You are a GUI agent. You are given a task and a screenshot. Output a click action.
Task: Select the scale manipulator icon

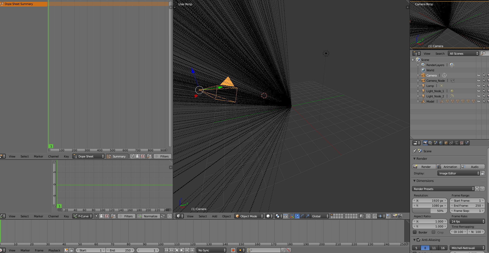point(307,216)
